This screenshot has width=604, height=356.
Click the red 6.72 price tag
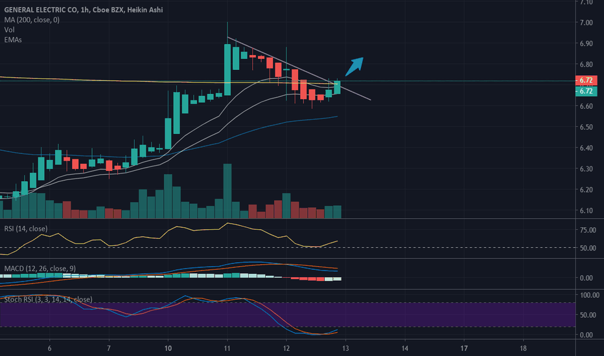coord(586,80)
